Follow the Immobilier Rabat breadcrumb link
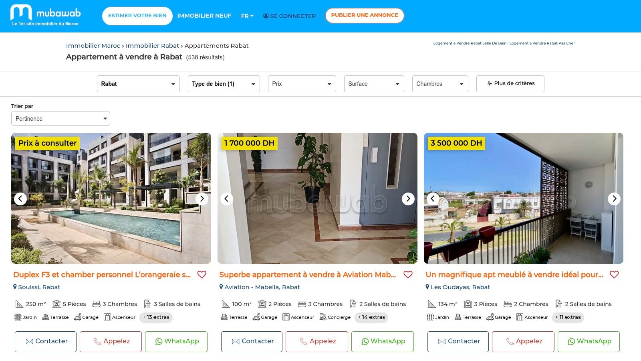This screenshot has height=361, width=641. tap(152, 46)
